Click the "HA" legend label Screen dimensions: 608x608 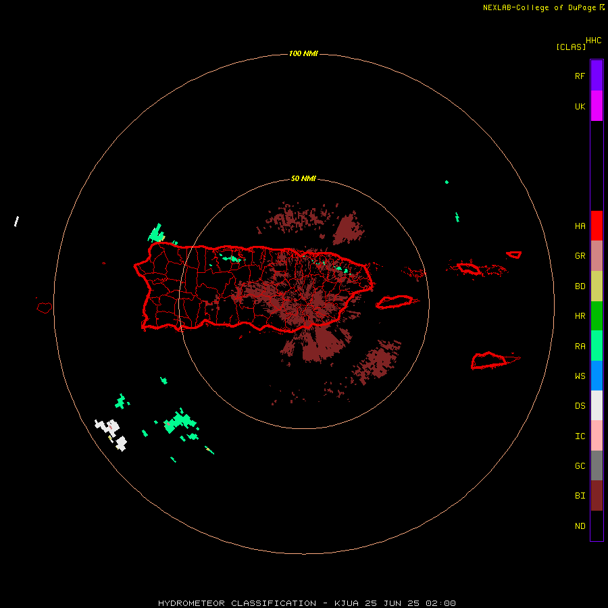coord(580,226)
